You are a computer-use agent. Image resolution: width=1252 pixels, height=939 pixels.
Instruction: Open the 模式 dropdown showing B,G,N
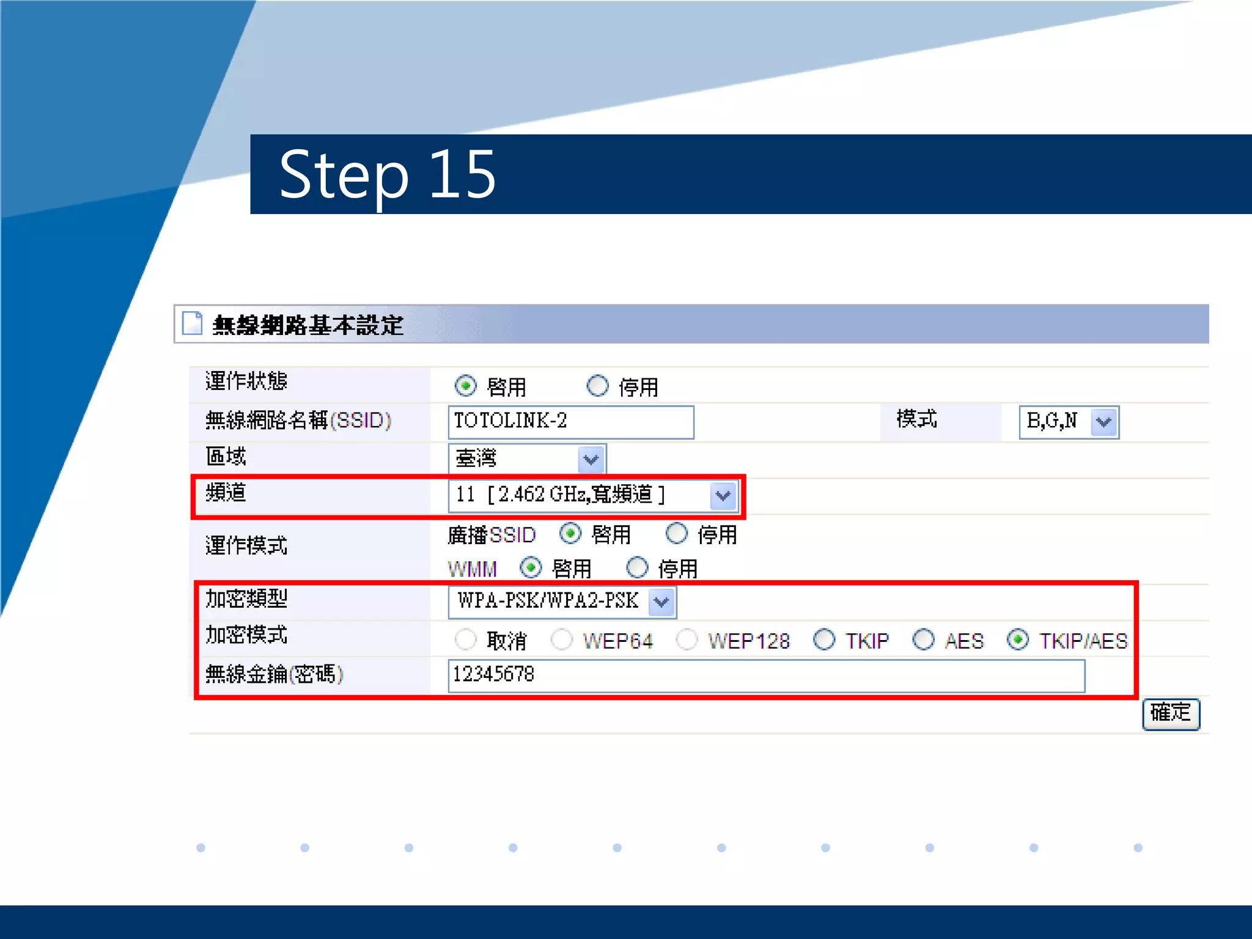click(1069, 422)
